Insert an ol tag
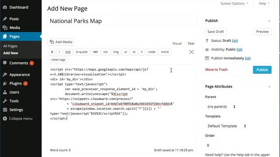280x157 pixels. click(134, 52)
